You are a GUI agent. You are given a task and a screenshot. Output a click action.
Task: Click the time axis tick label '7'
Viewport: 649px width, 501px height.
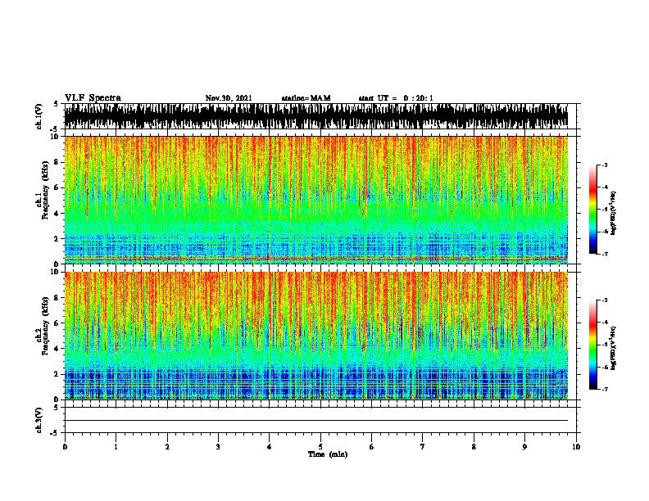[x=423, y=447]
